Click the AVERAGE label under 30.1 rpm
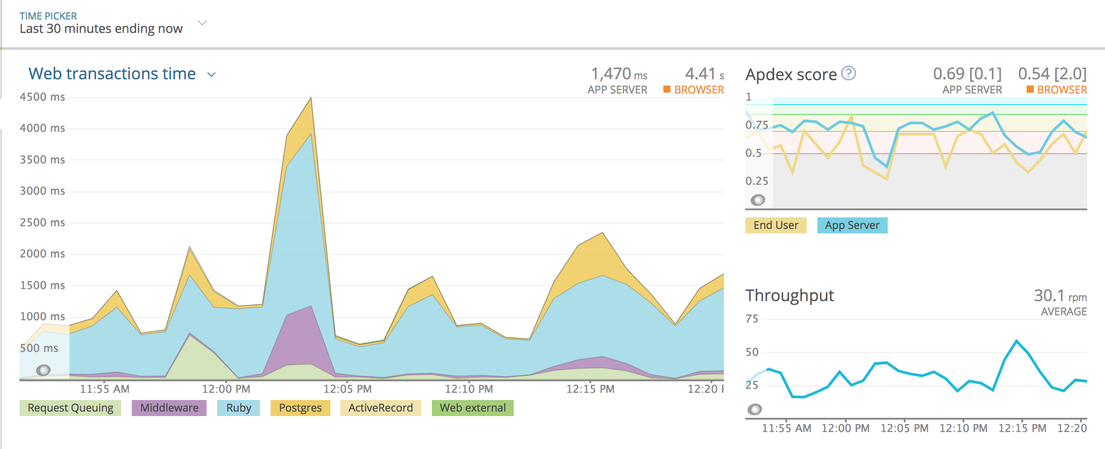Image resolution: width=1105 pixels, height=449 pixels. click(x=1064, y=312)
